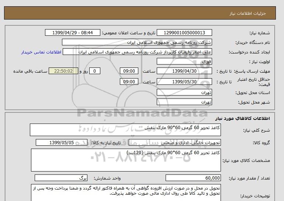Click the label مشخصات کالای مورد نیاز
The width and height of the screenshot is (284, 201).
(x=246, y=160)
